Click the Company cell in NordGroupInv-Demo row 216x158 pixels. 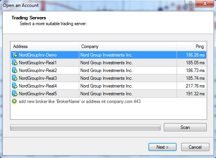click(x=128, y=55)
